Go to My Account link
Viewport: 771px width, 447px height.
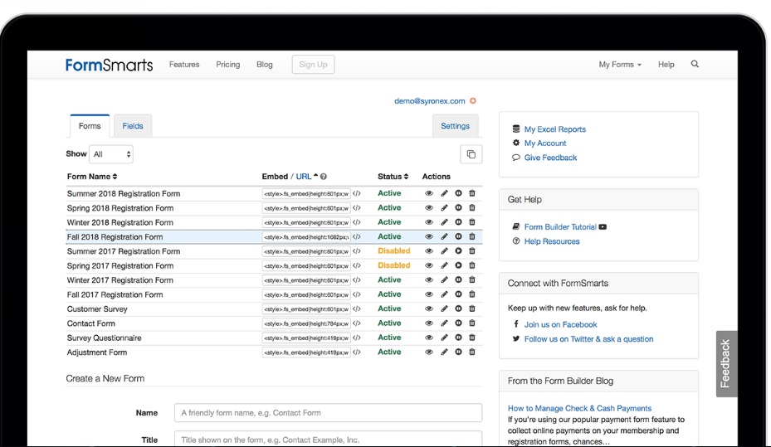click(545, 143)
